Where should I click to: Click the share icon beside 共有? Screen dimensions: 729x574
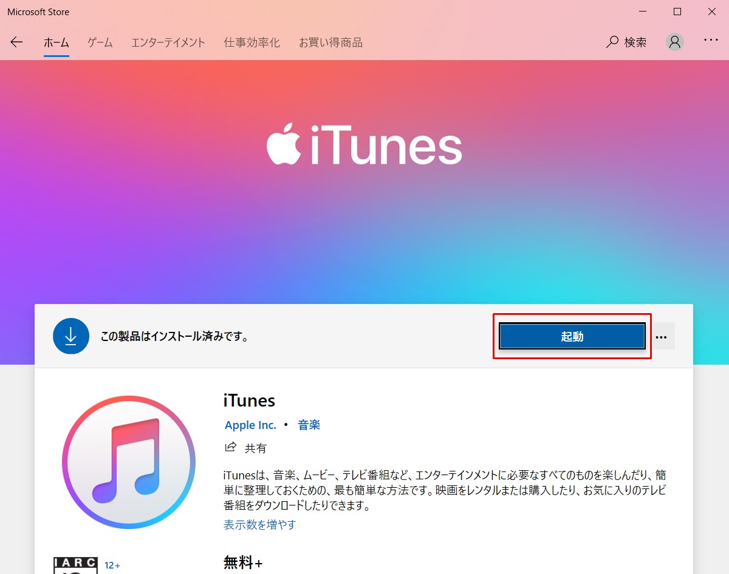[231, 448]
